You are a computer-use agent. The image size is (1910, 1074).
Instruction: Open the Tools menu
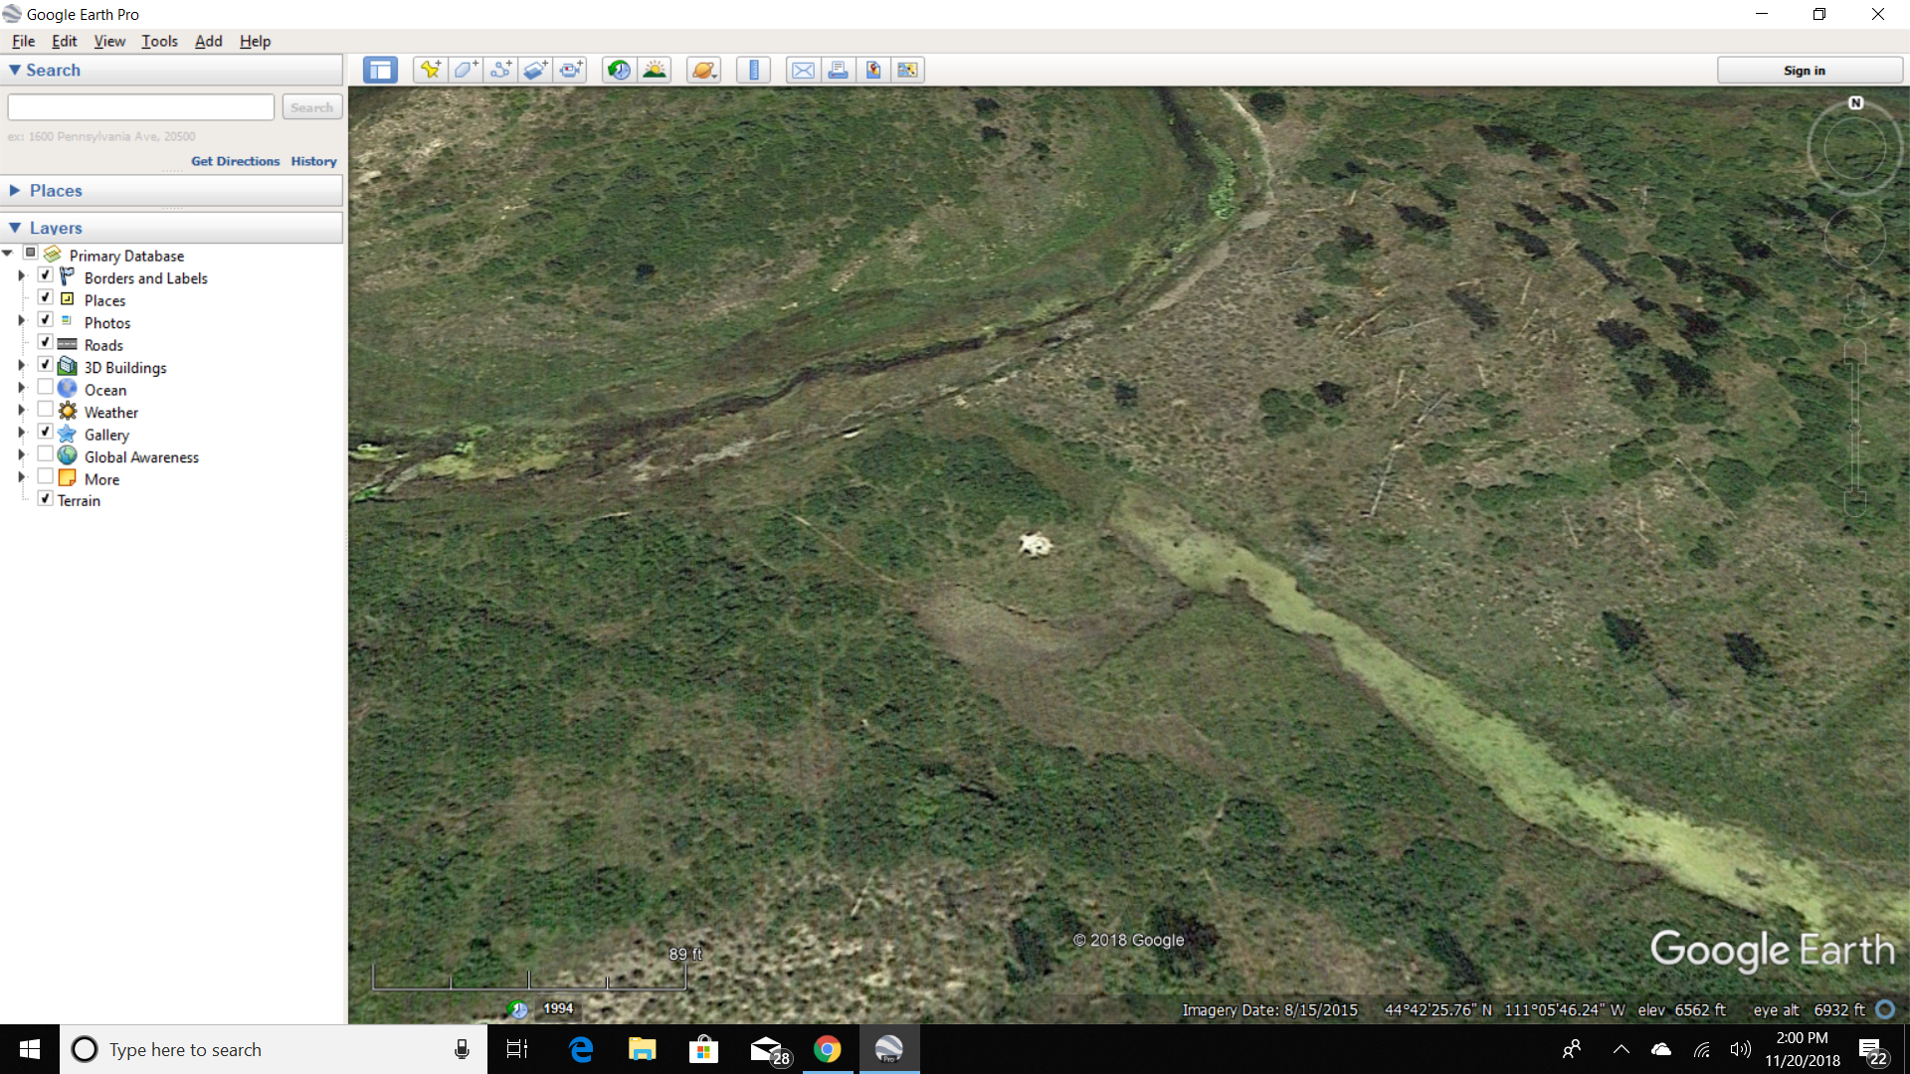click(159, 41)
